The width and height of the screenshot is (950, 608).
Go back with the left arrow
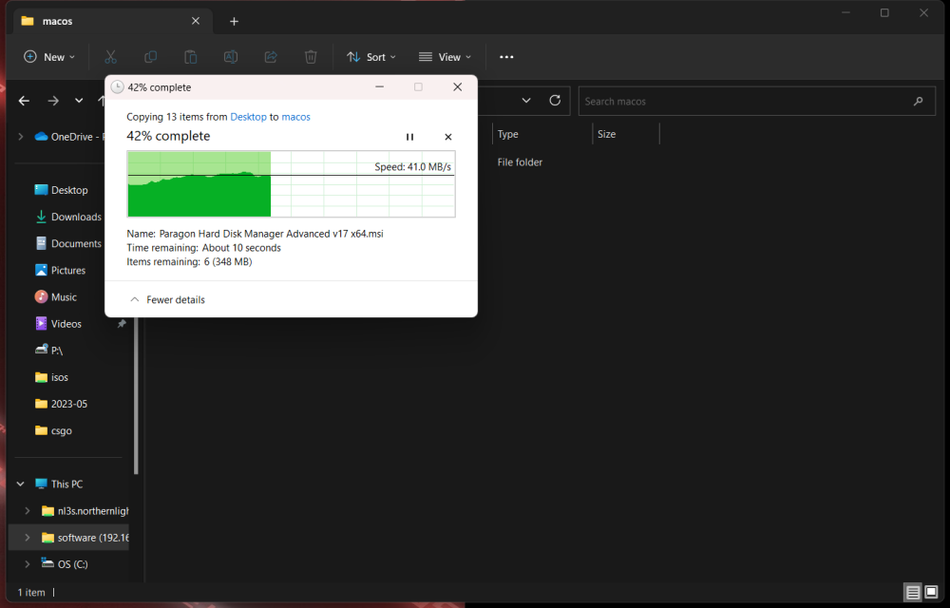coord(25,101)
